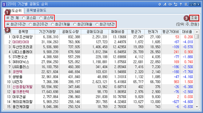Click the scrollbar down arrow
Image resolution: width=203 pixels, height=113 pixels.
[x=197, y=107]
